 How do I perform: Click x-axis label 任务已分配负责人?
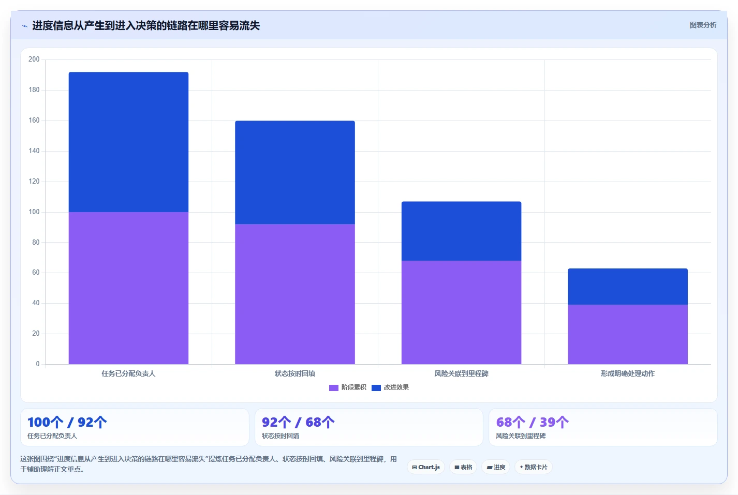pos(128,373)
